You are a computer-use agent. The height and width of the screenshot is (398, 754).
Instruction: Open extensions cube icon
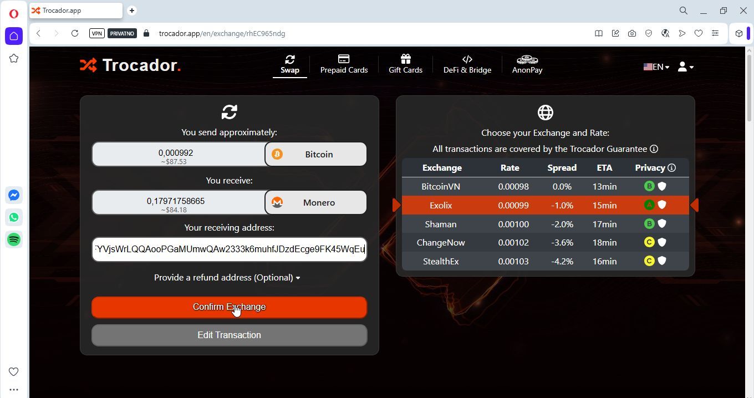point(739,33)
